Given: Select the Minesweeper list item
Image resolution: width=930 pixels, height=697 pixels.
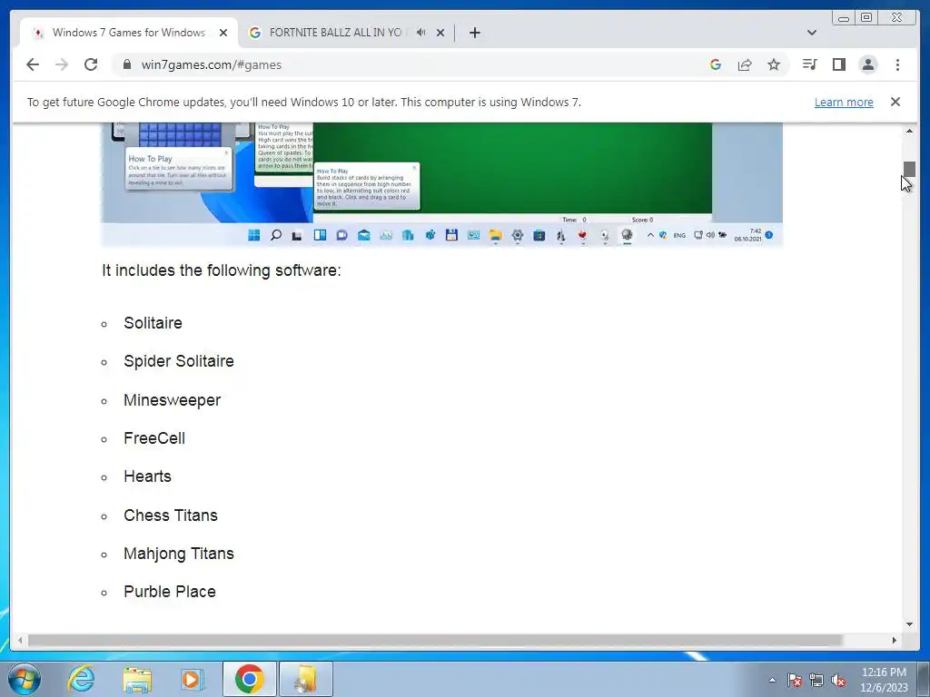Looking at the screenshot, I should pos(172,400).
